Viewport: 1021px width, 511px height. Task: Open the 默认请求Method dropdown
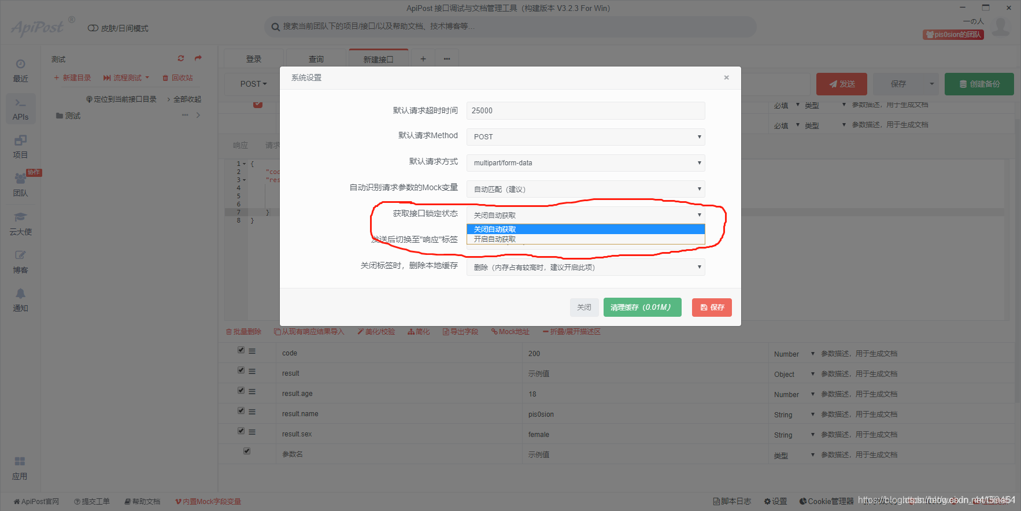click(x=586, y=137)
